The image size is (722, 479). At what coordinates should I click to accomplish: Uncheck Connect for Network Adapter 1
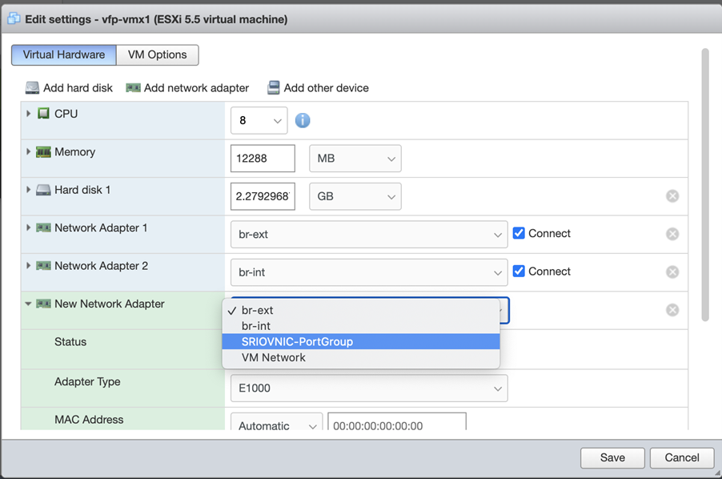(519, 234)
